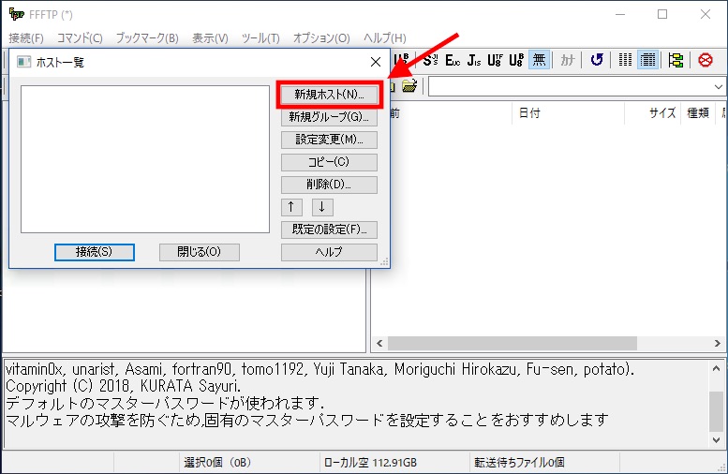Select UTF-8 BOM host kanji code icon
Viewport: 728px width, 474px height.
[x=516, y=60]
